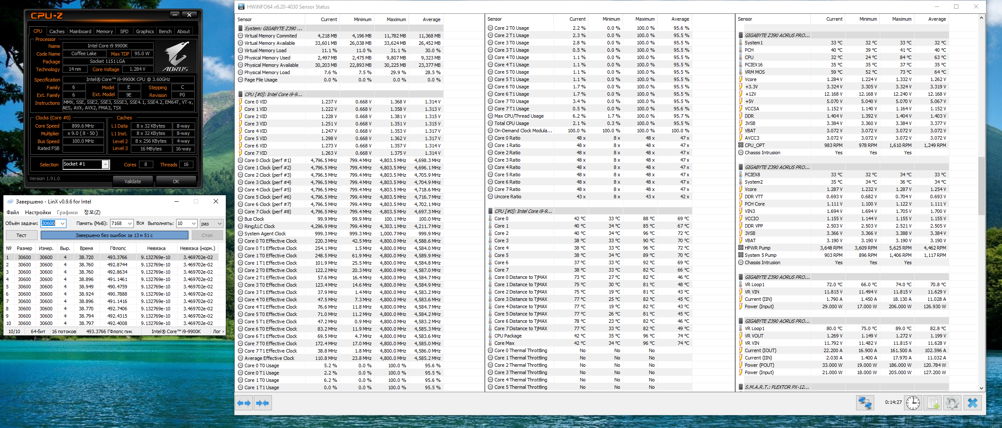Viewport: 1002px width, 428px height.
Task: Click the log file icon with green plus
Action: pyautogui.click(x=932, y=403)
